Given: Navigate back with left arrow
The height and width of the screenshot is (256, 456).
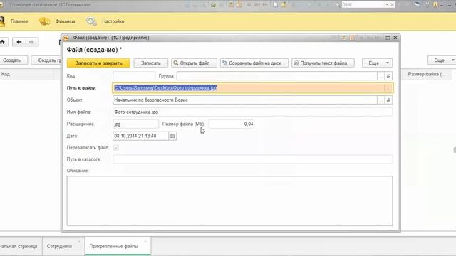Looking at the screenshot, I should pyautogui.click(x=19, y=42).
